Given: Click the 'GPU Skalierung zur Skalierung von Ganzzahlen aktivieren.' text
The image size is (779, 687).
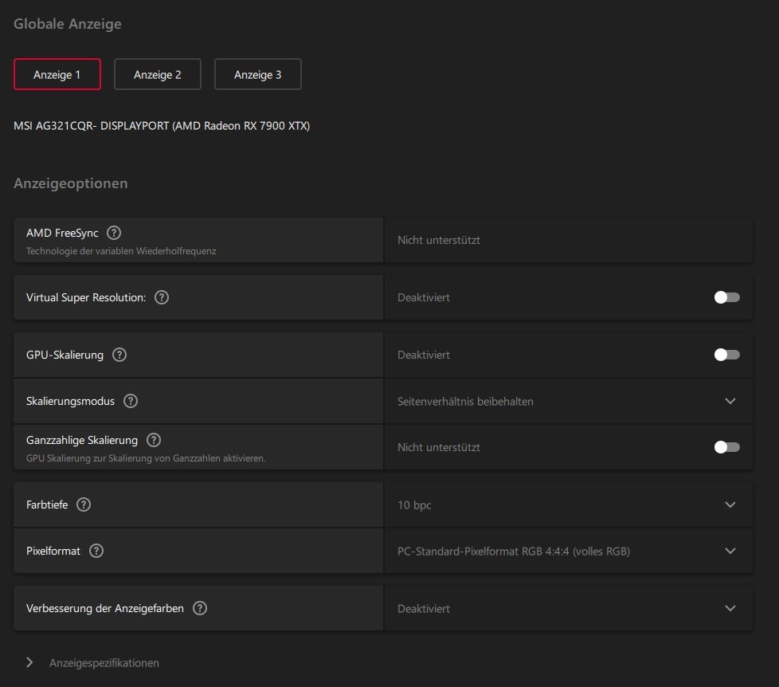Looking at the screenshot, I should (x=146, y=458).
